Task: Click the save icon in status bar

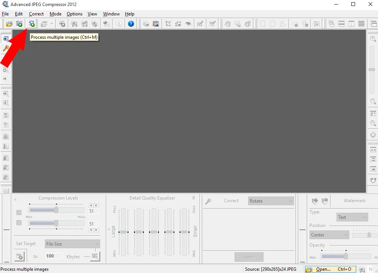Action: point(361,269)
